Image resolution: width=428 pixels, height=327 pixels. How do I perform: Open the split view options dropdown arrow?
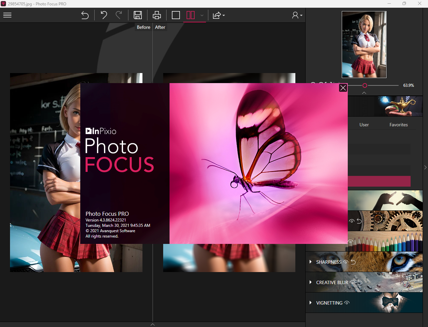[202, 15]
